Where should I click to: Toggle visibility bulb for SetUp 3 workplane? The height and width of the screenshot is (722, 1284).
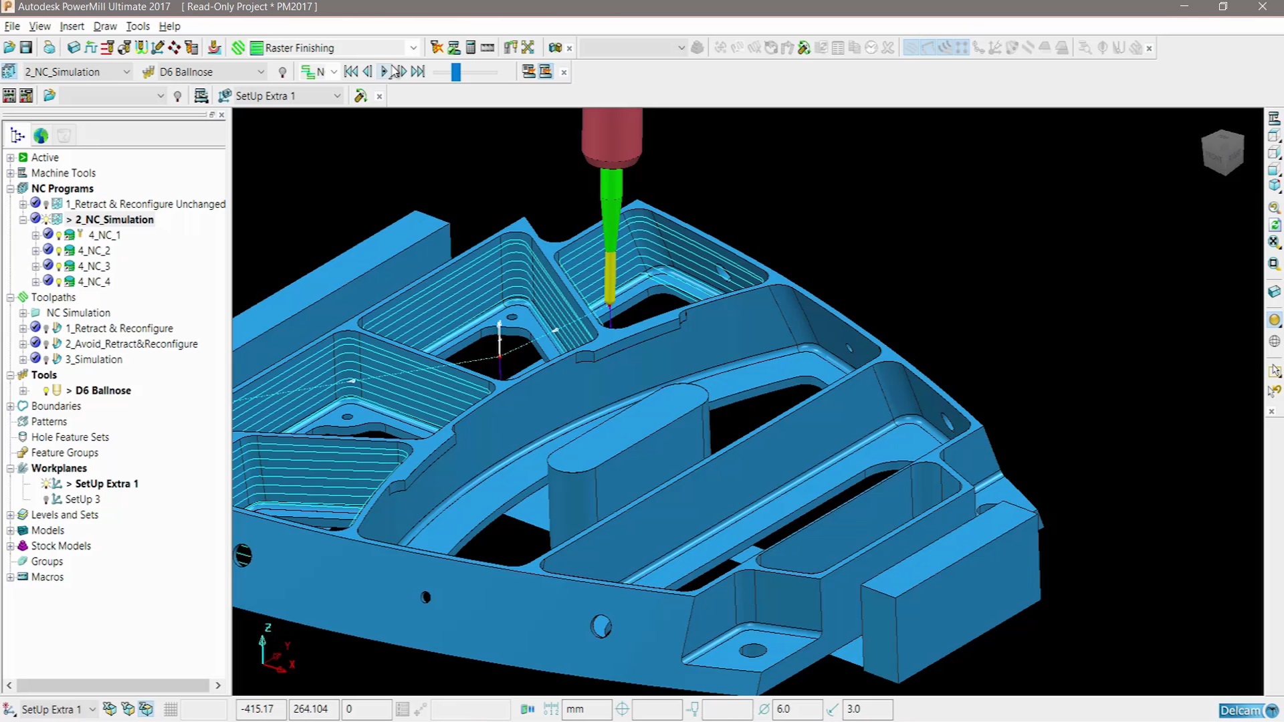(x=46, y=500)
